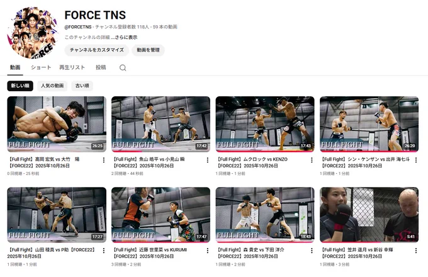The width and height of the screenshot is (428, 277).
Task: Play the 笠井 遥月 vs 新谷 幸輝 thumbnail
Action: click(x=369, y=215)
